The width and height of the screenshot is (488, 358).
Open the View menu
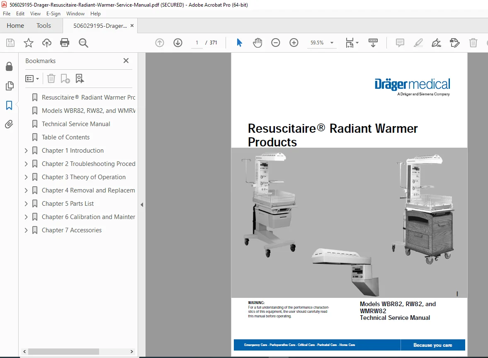pyautogui.click(x=35, y=14)
